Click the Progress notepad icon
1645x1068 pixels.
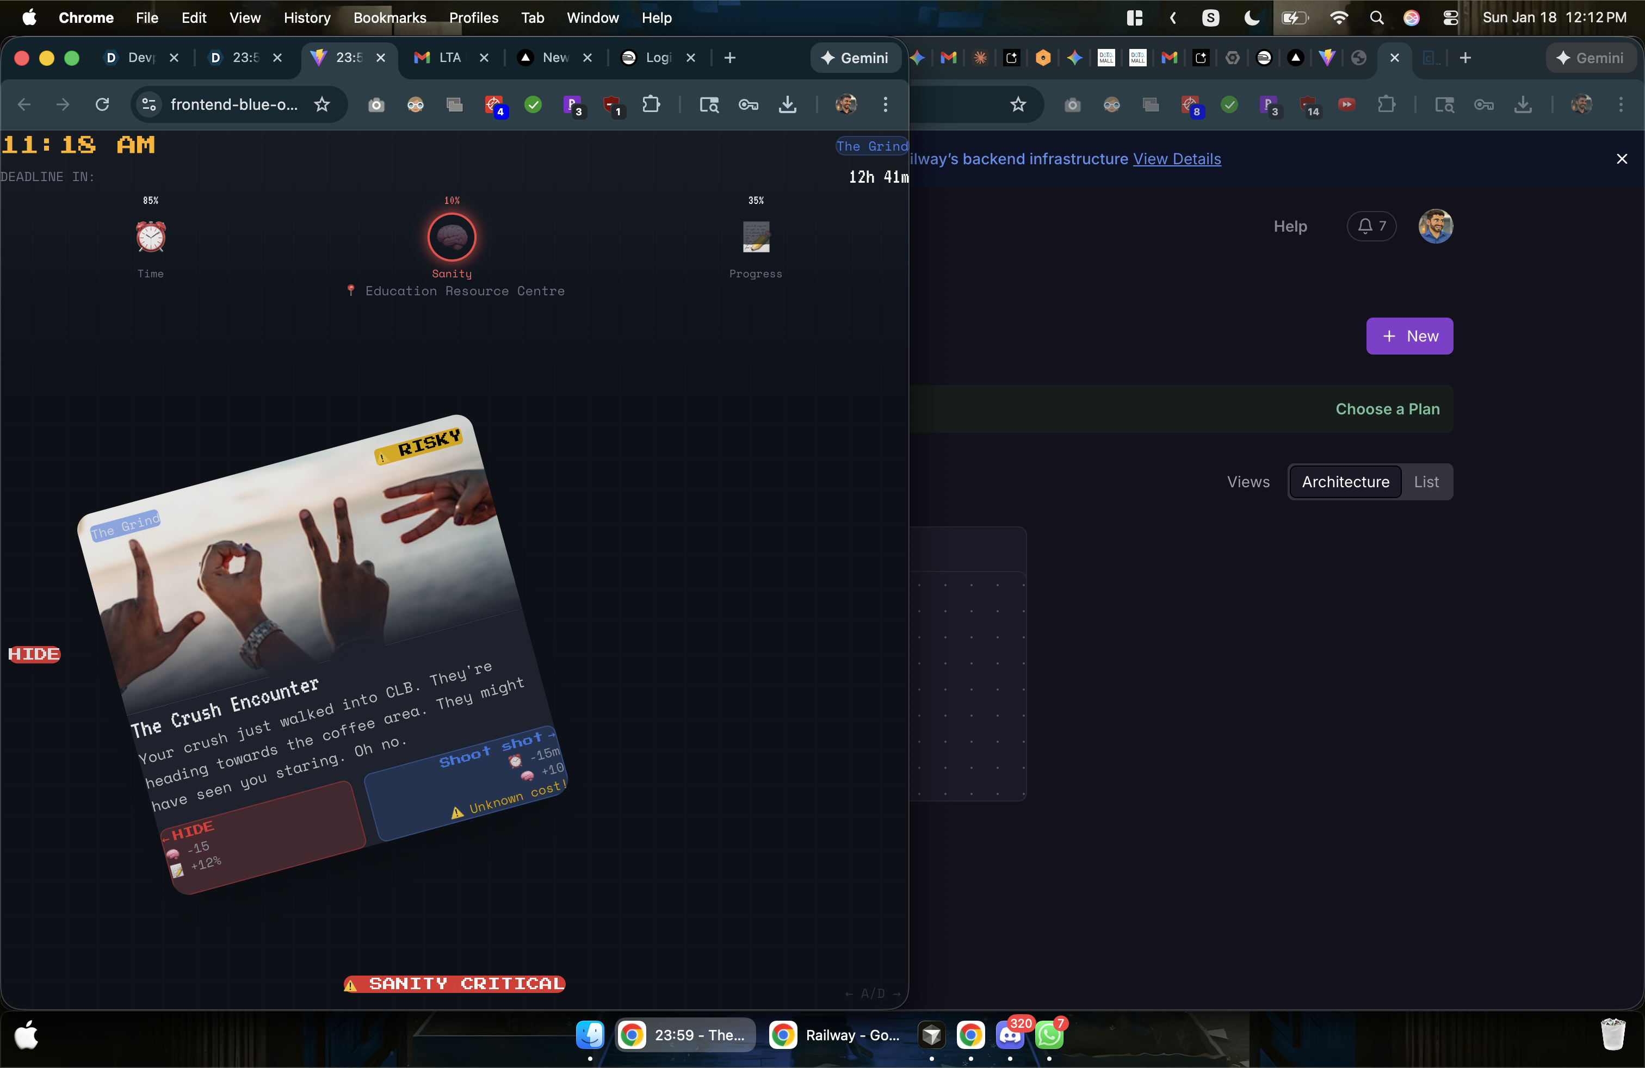[756, 237]
